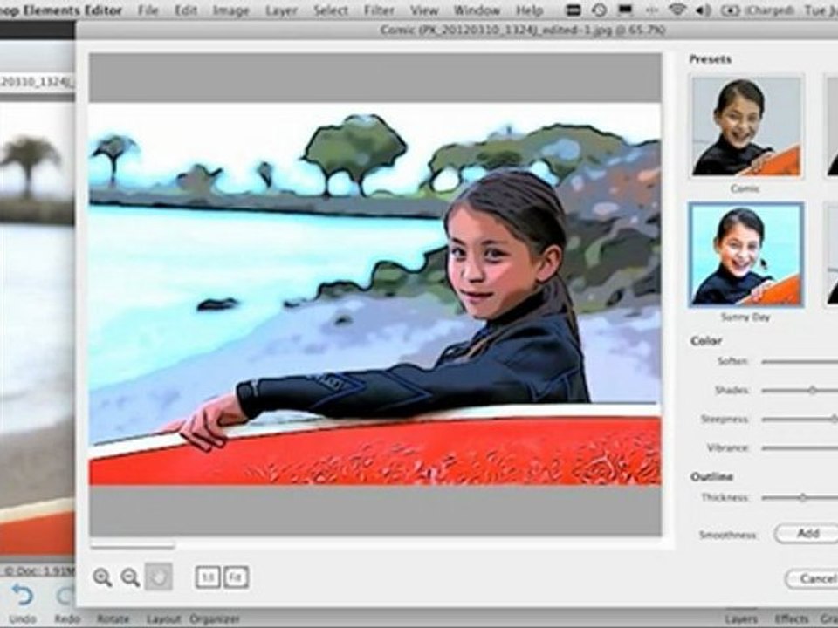Set preview to 1:1 view
838x628 pixels.
pyautogui.click(x=208, y=577)
